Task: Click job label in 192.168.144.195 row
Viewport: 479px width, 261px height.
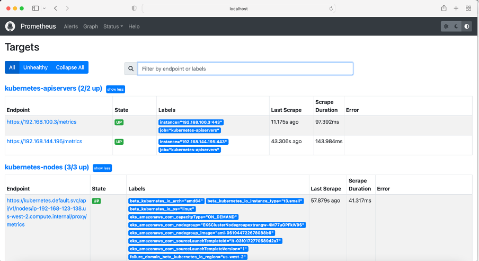Action: pyautogui.click(x=189, y=150)
